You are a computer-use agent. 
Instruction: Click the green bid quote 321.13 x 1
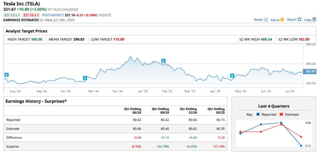coord(12,15)
